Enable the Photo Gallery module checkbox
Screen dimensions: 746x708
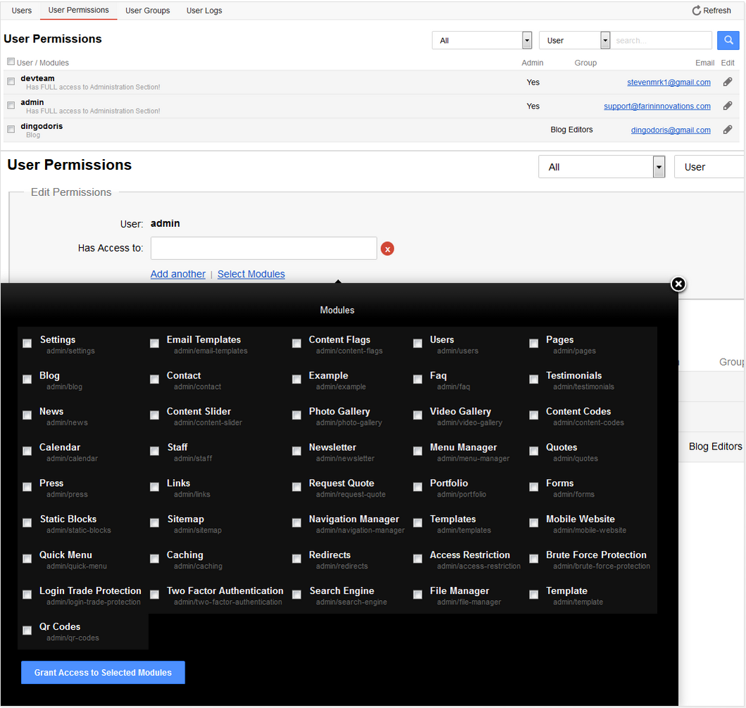click(x=297, y=415)
